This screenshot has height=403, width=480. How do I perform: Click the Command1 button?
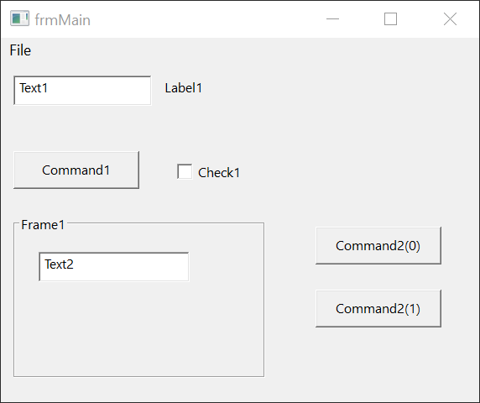tap(76, 170)
